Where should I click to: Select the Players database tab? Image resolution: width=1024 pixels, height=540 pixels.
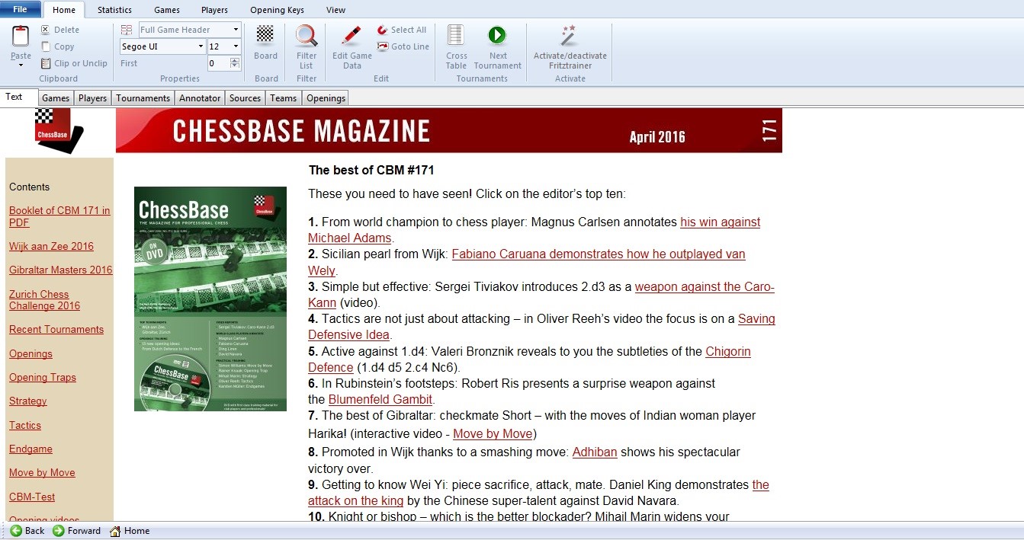[x=93, y=98]
